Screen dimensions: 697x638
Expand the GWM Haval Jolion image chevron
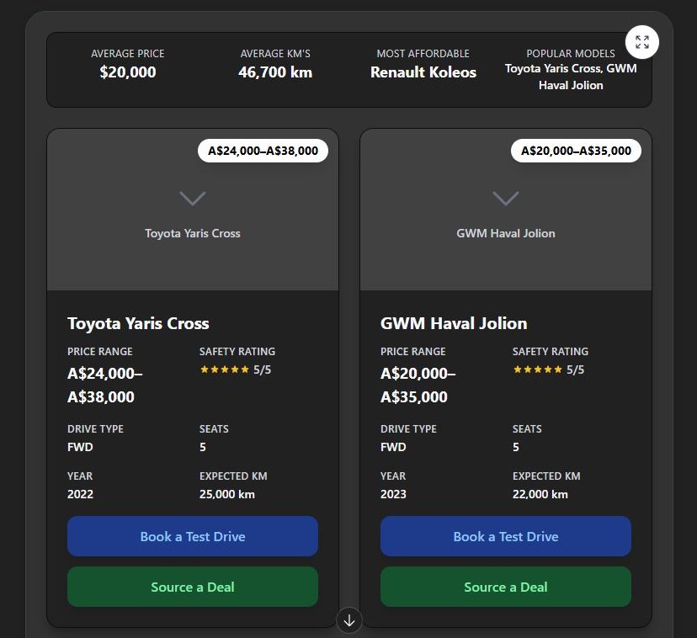point(505,199)
